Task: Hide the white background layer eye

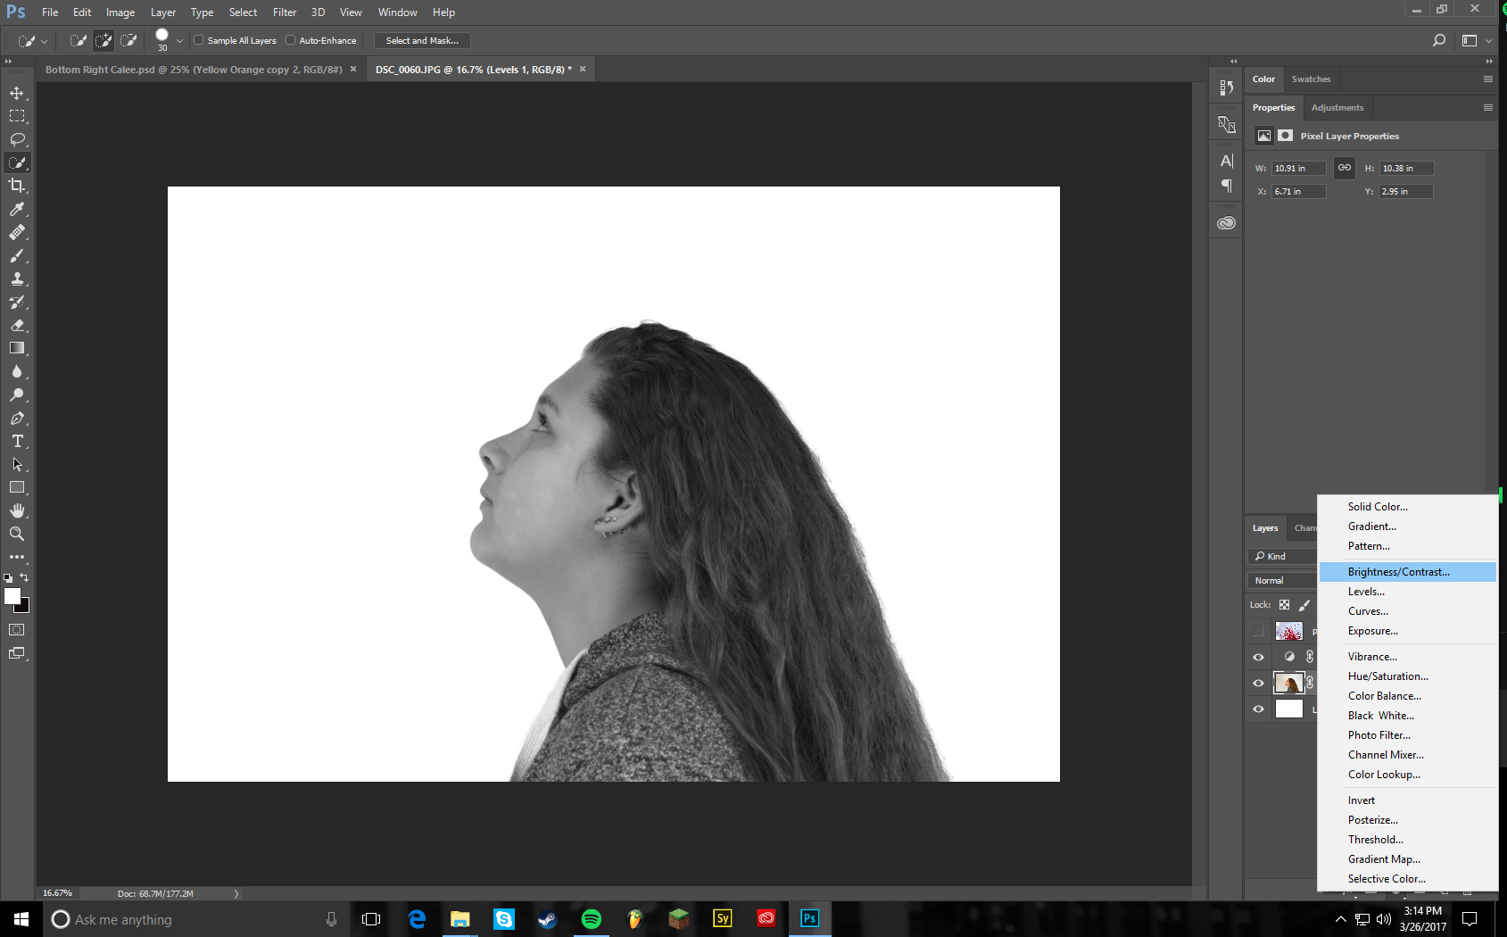Action: 1258,709
